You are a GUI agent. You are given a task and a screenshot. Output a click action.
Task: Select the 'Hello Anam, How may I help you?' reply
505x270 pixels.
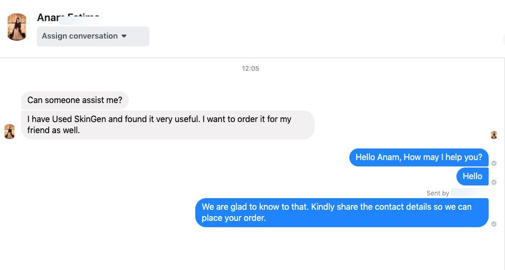tap(418, 157)
